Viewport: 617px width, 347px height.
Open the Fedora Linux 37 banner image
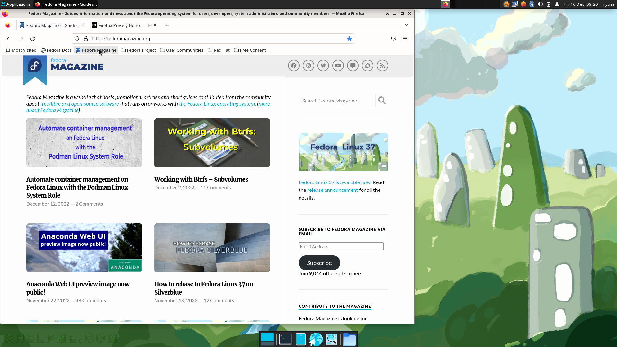coord(343,152)
